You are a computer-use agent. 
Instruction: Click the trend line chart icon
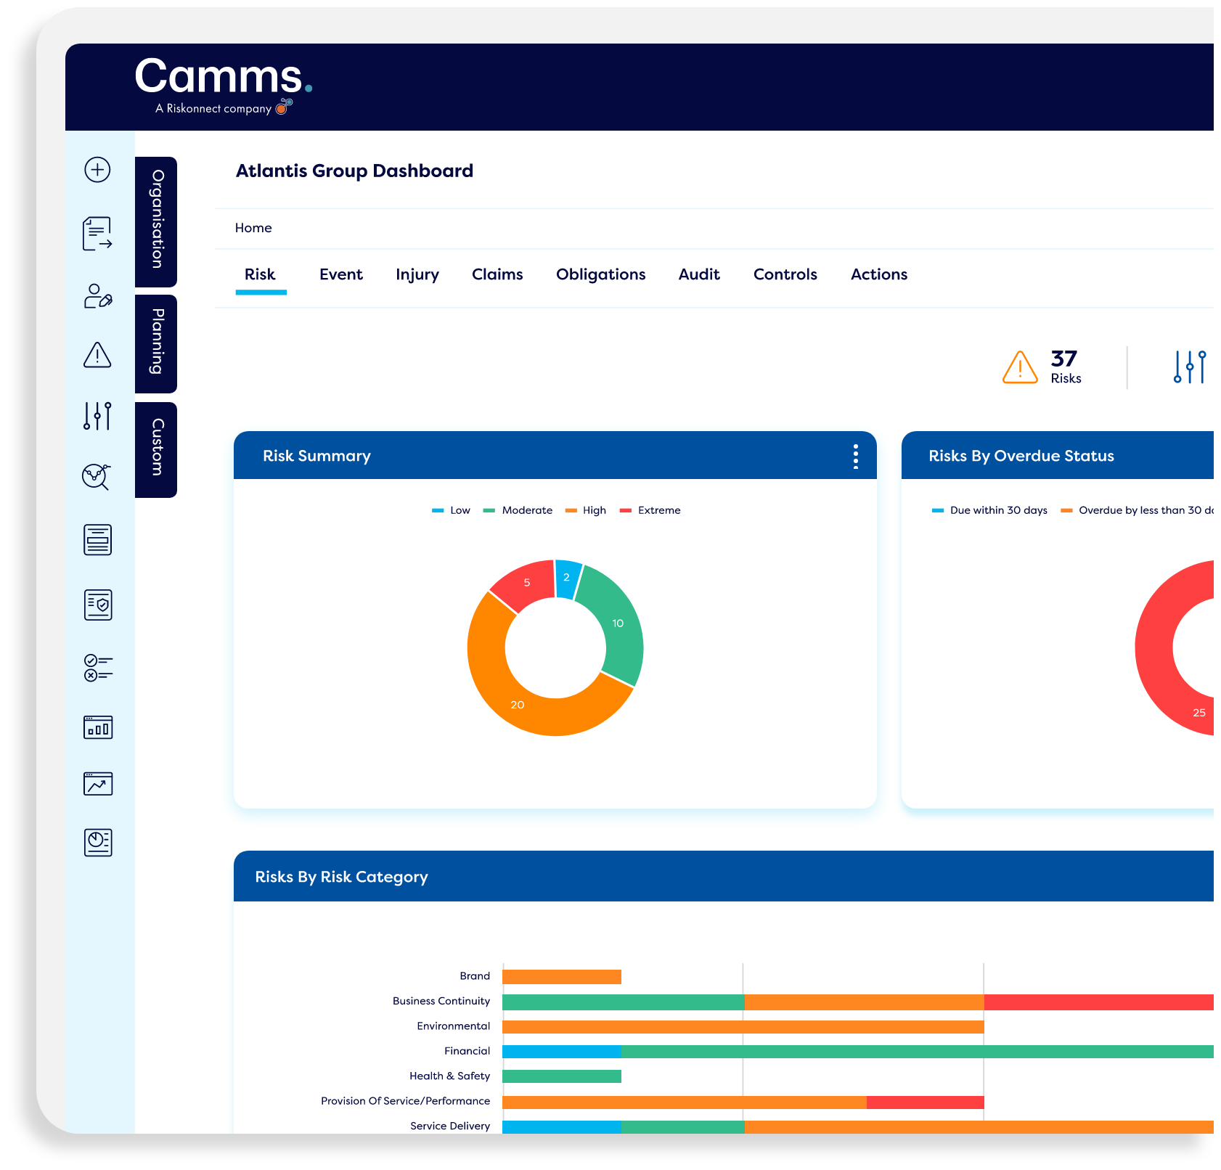tap(98, 784)
